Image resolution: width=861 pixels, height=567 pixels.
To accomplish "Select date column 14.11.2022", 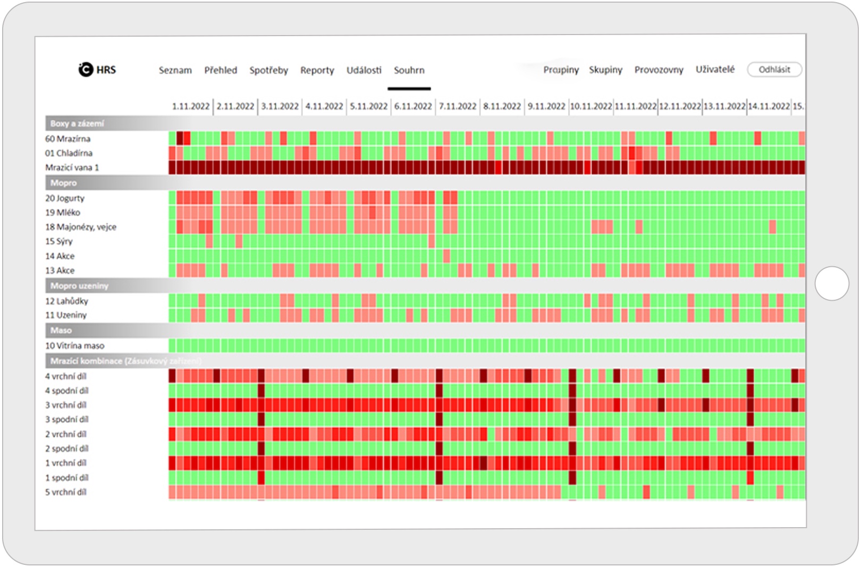I will [769, 106].
